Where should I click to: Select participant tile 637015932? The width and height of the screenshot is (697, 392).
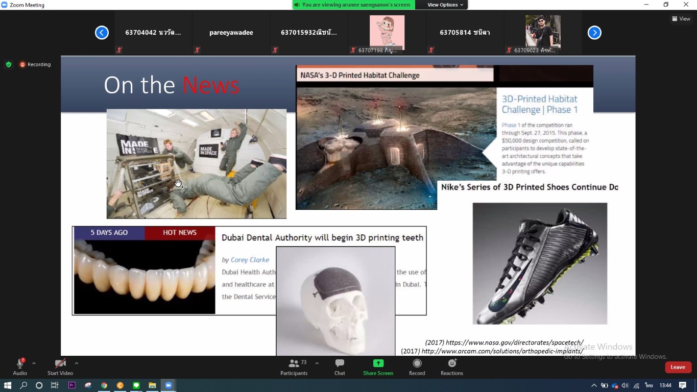click(309, 33)
